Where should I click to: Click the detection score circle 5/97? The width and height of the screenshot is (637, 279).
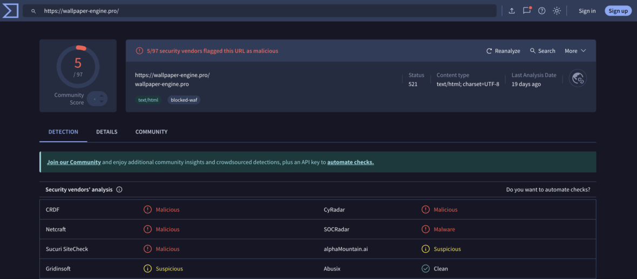pyautogui.click(x=78, y=67)
